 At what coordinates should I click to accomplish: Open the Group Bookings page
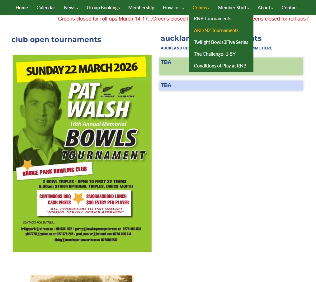point(103,8)
